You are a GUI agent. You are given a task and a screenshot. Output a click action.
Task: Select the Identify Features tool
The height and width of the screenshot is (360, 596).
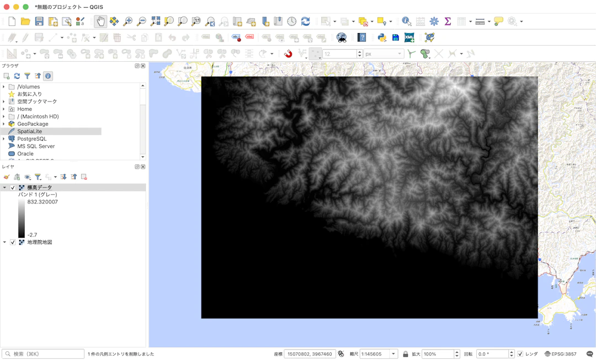coord(406,22)
